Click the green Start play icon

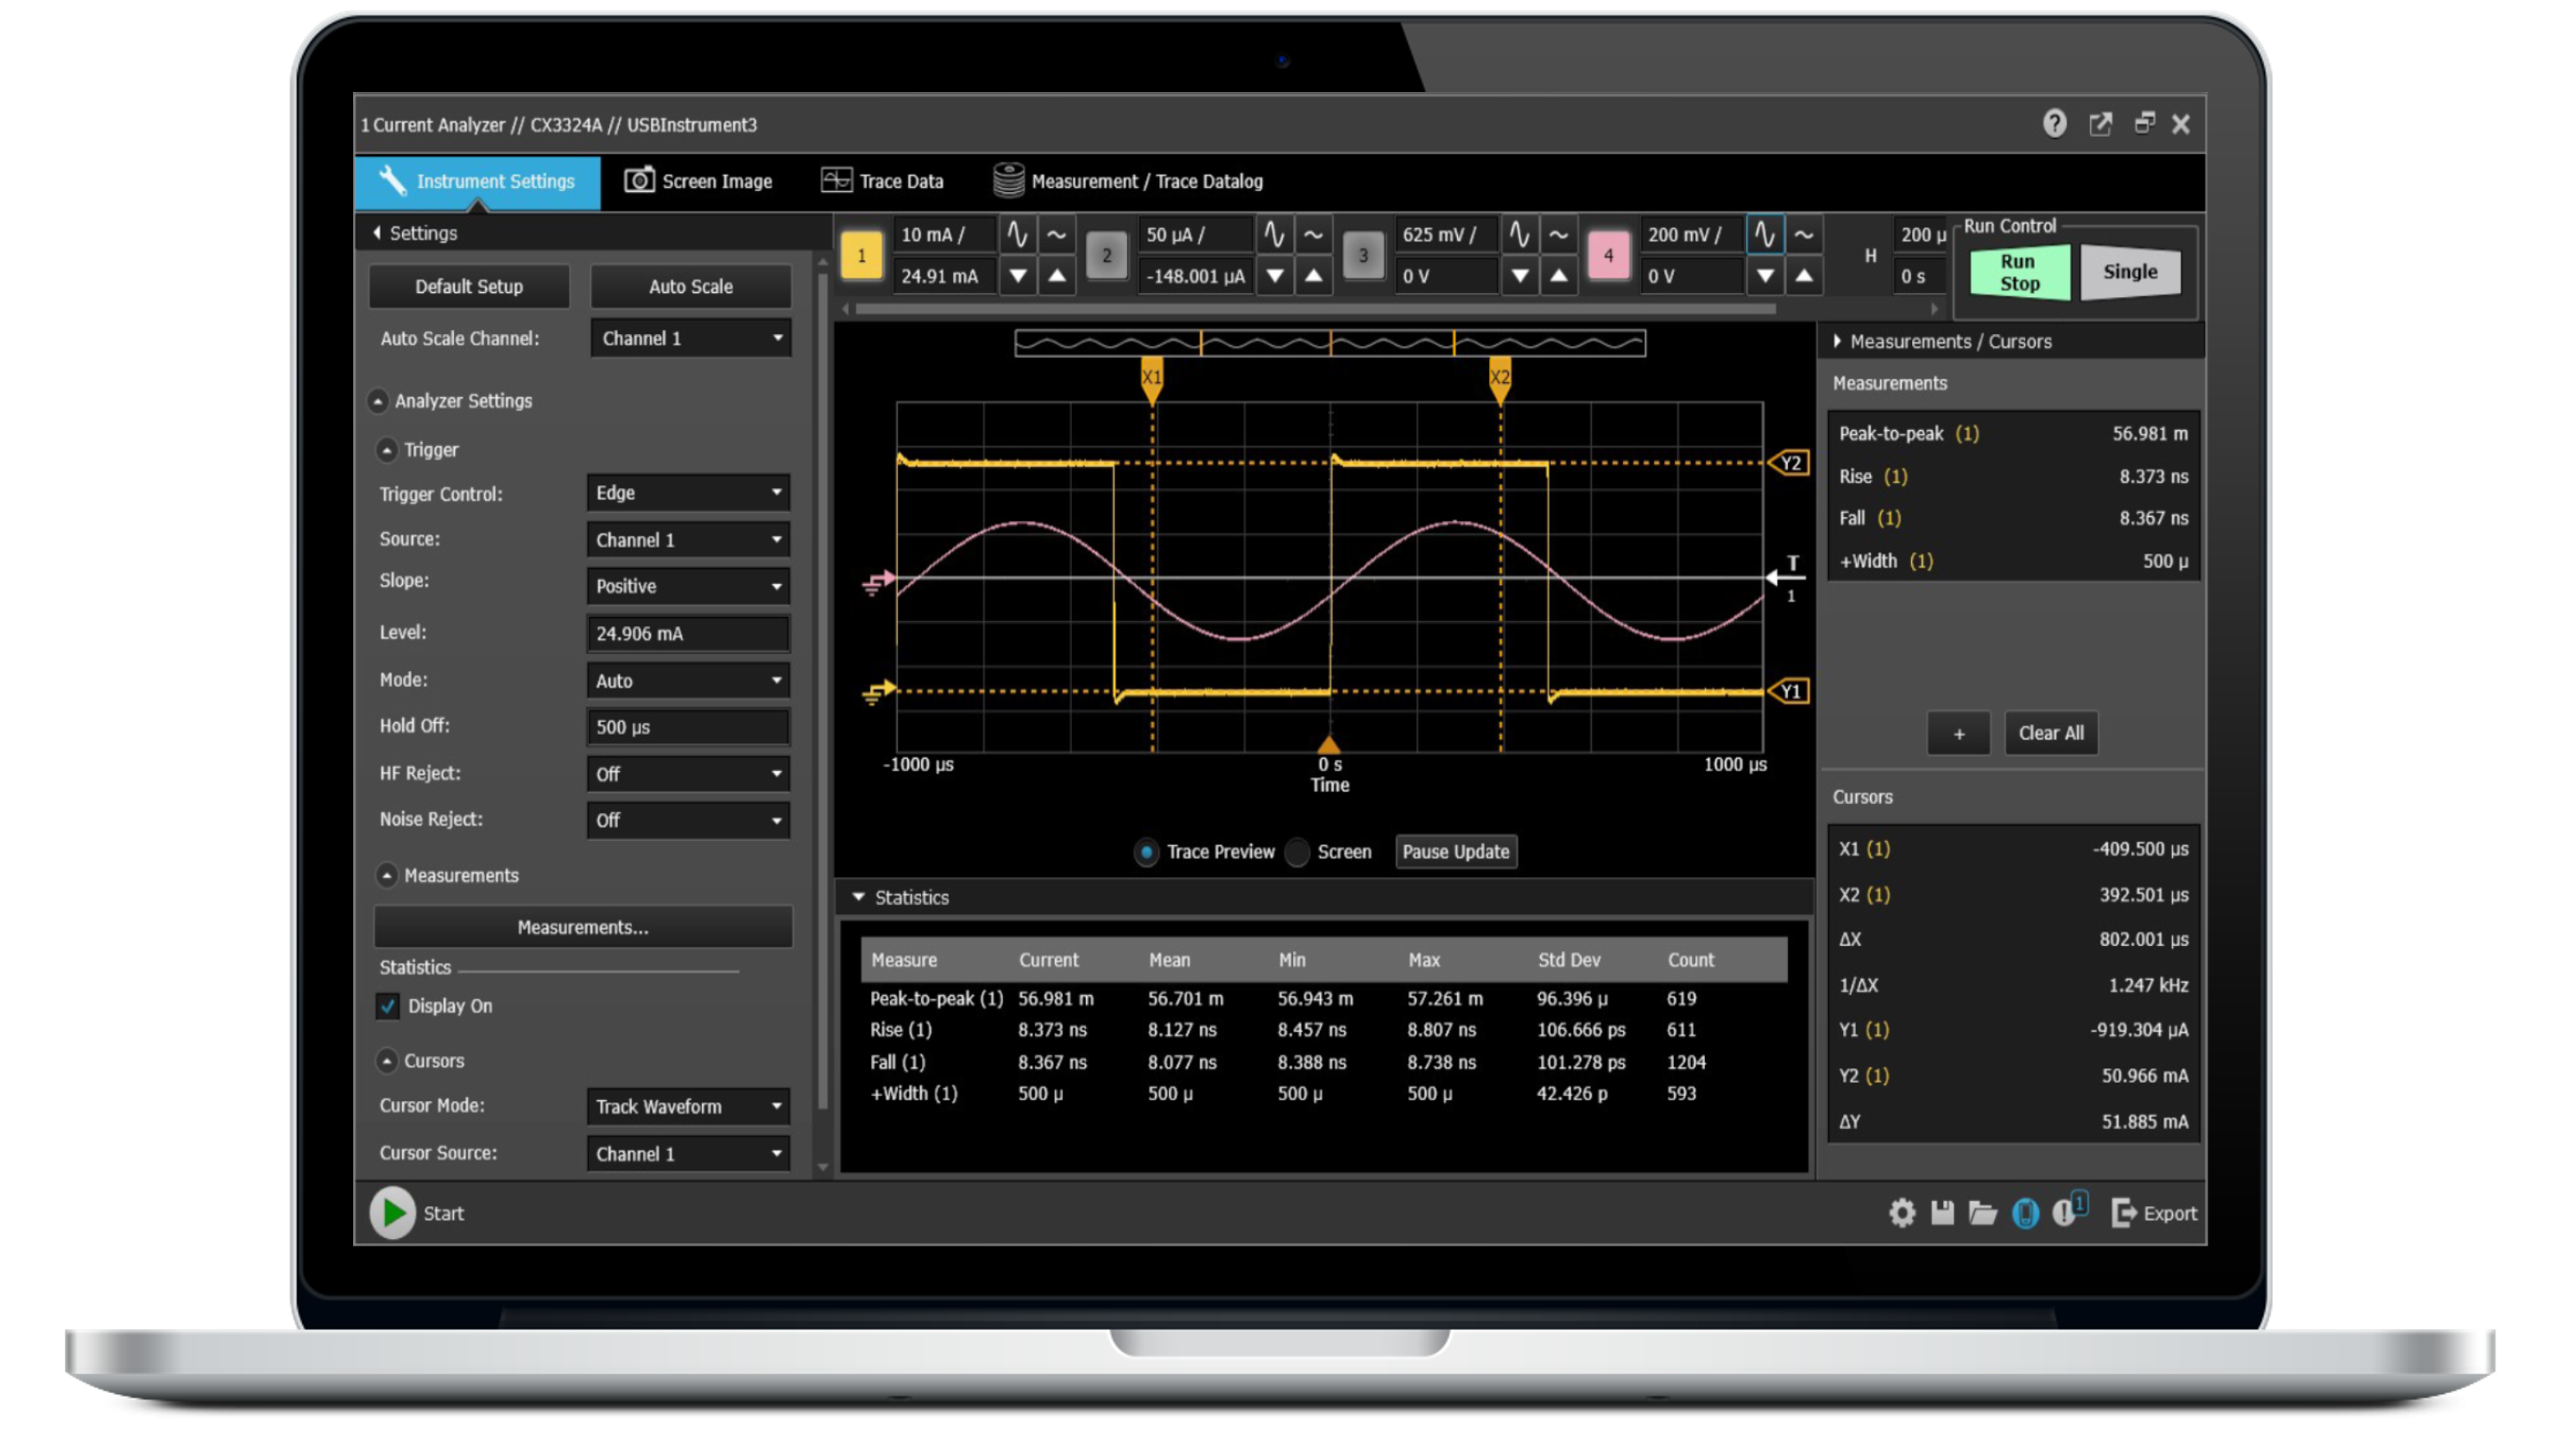393,1212
